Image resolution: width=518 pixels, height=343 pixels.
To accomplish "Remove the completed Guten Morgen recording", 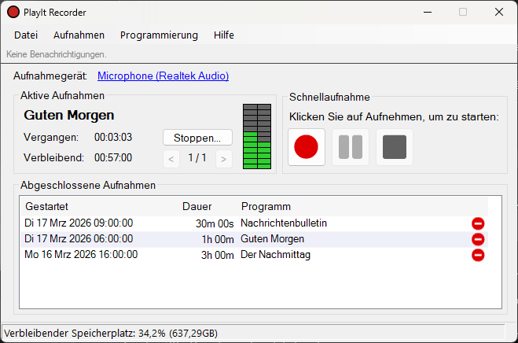I will (x=478, y=239).
